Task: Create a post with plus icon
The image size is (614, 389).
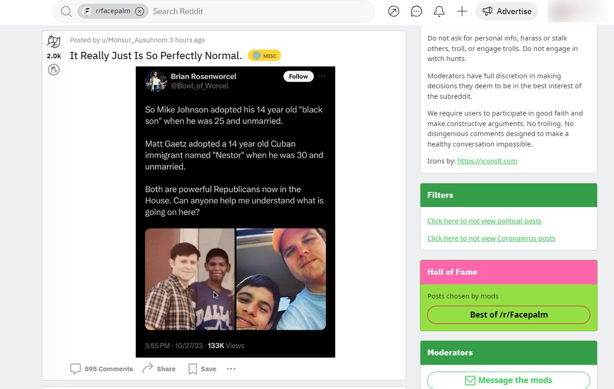Action: coord(462,11)
